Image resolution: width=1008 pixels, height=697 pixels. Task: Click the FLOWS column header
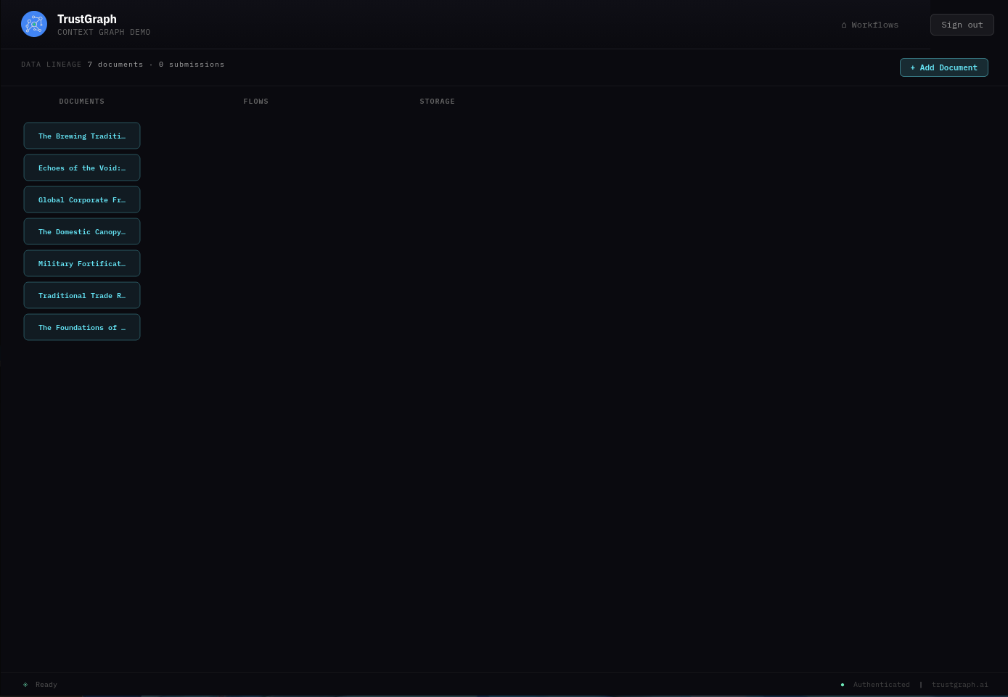click(256, 102)
